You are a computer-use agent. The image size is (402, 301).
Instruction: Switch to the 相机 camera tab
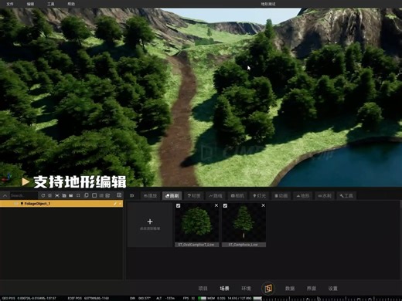click(237, 196)
